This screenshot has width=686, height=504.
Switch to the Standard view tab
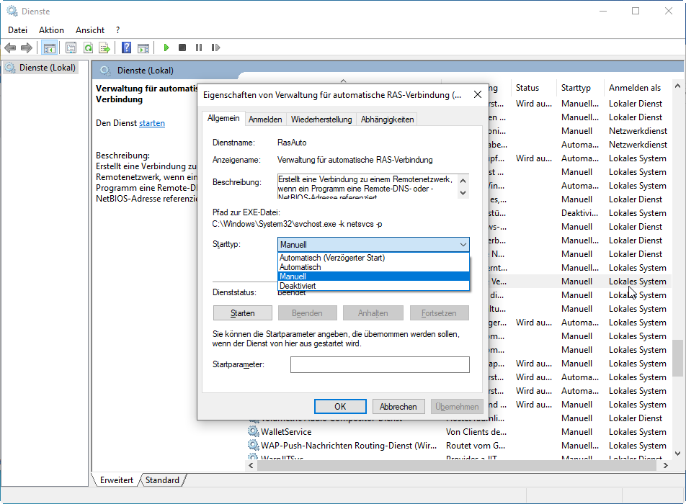[162, 480]
